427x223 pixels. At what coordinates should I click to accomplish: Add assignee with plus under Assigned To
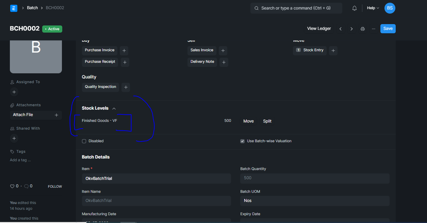(x=14, y=92)
